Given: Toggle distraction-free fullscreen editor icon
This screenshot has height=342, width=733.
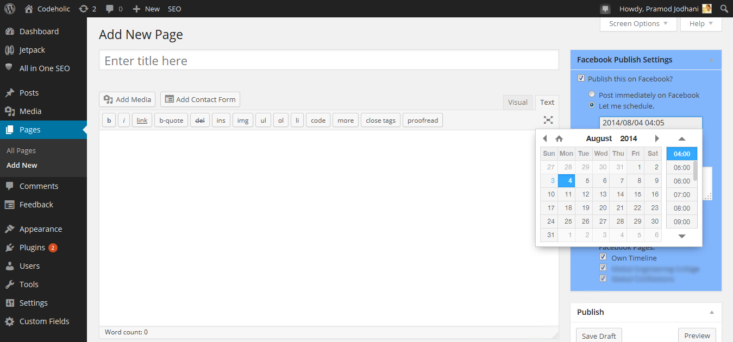Looking at the screenshot, I should pyautogui.click(x=548, y=120).
